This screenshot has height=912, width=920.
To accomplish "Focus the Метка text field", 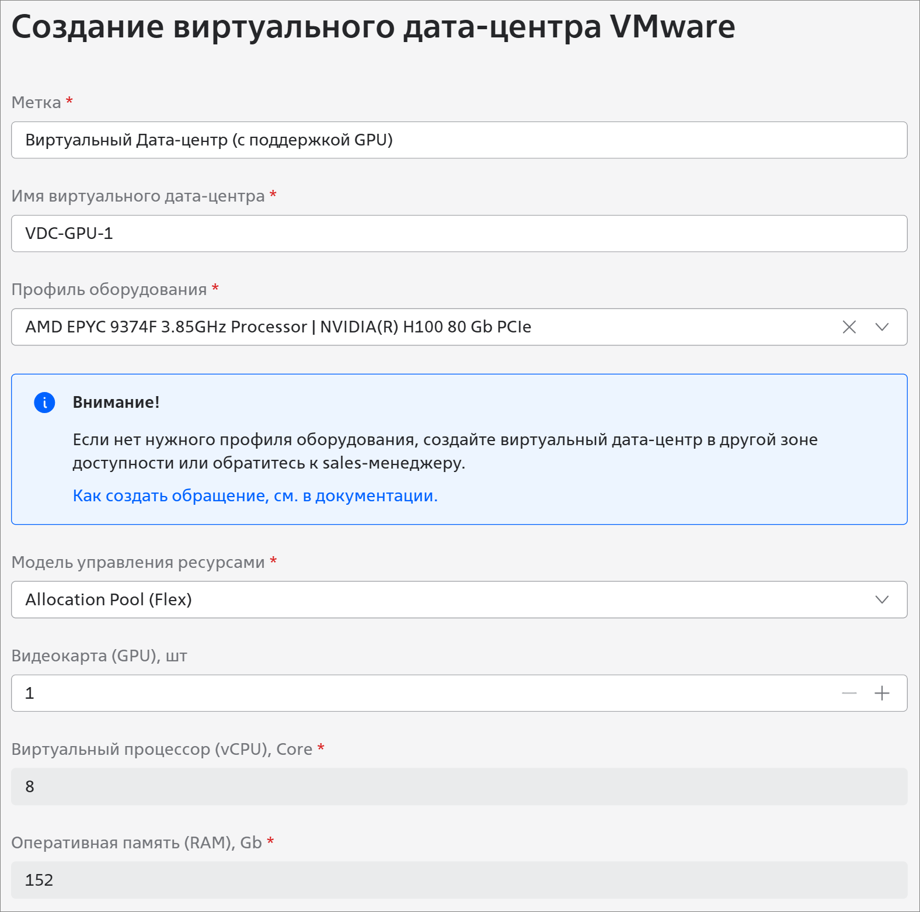I will (459, 140).
